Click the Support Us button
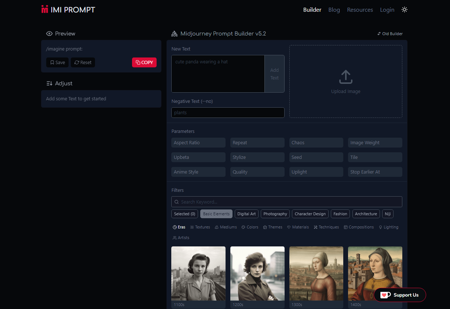This screenshot has height=309, width=450. point(400,295)
